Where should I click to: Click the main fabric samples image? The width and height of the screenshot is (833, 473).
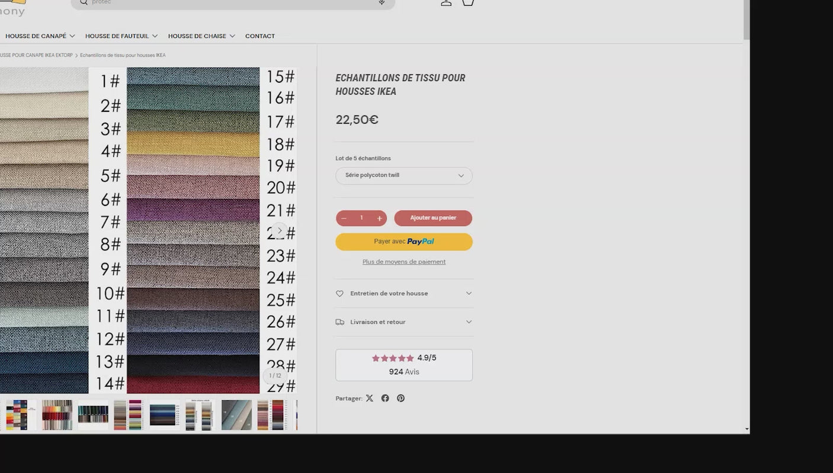148,230
